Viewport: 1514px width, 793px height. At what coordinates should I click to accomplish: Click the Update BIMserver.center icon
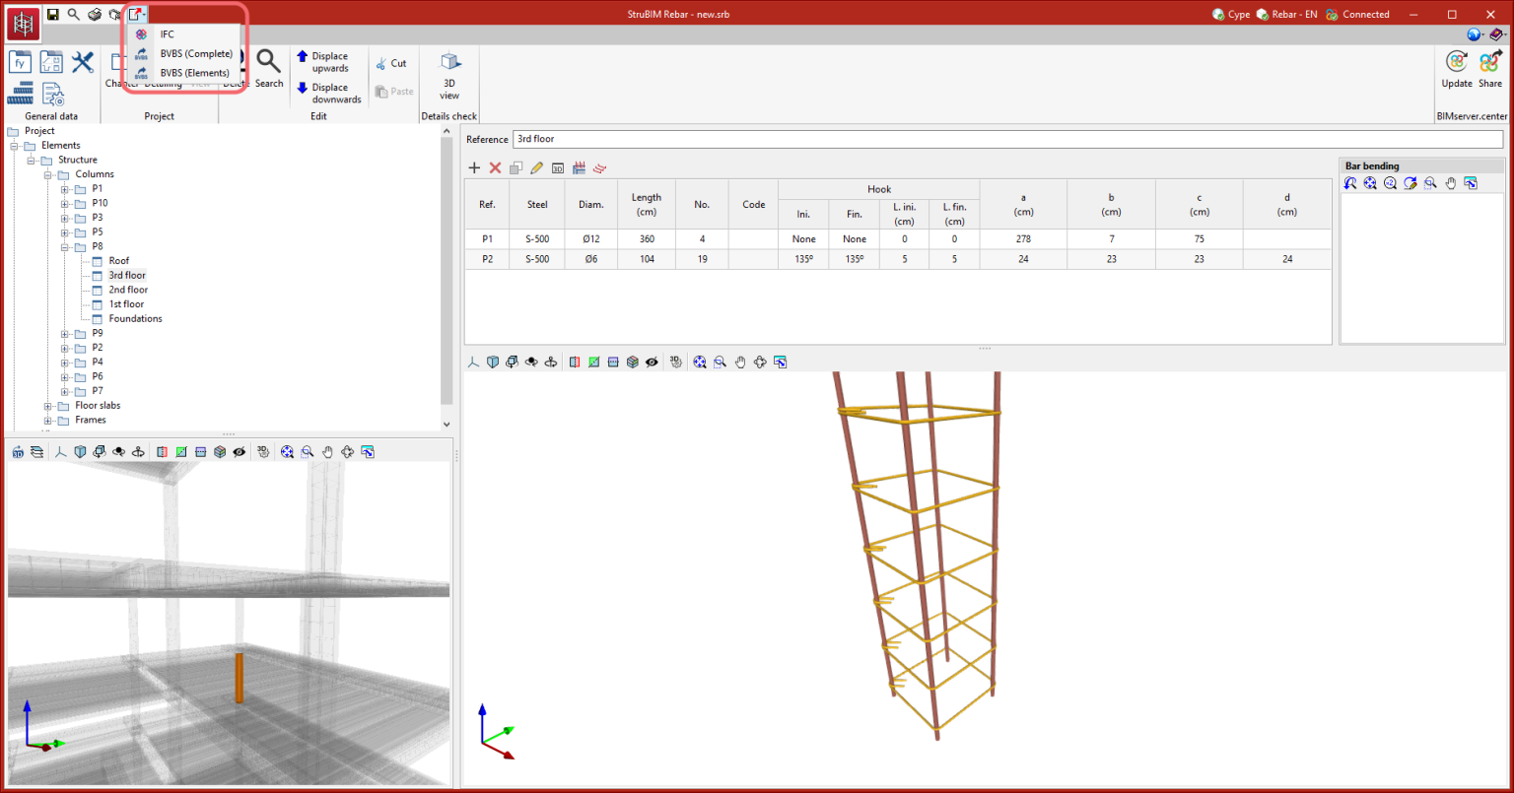[1457, 69]
